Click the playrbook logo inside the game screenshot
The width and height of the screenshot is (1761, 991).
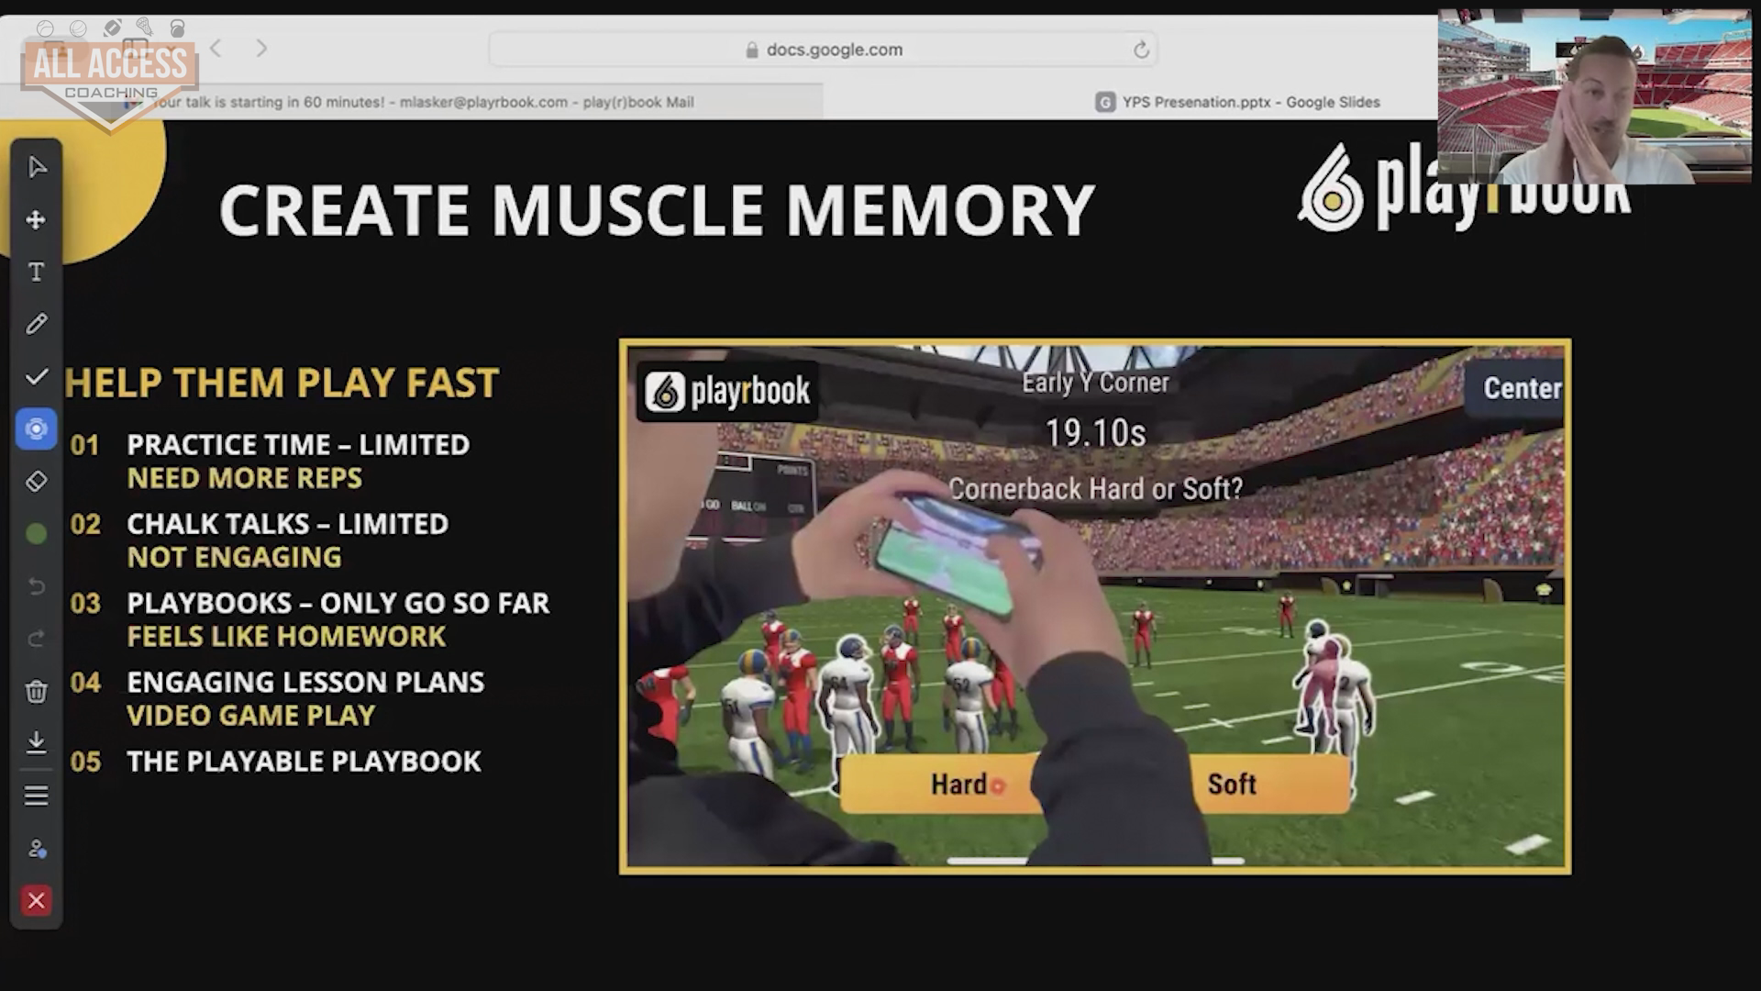coord(727,392)
